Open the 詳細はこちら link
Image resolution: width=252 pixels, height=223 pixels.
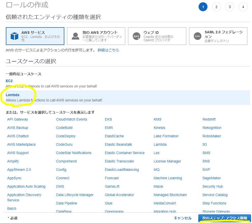(108, 50)
